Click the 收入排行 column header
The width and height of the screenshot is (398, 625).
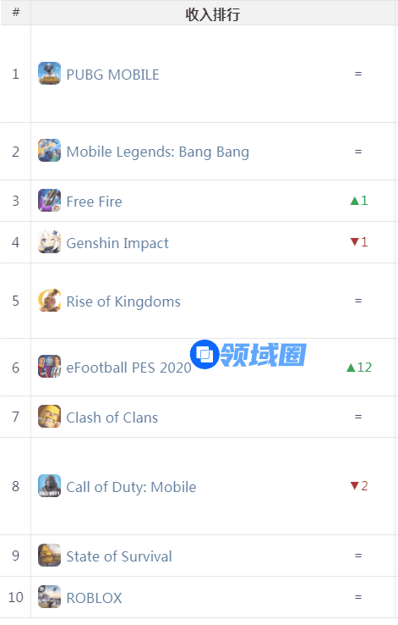213,14
